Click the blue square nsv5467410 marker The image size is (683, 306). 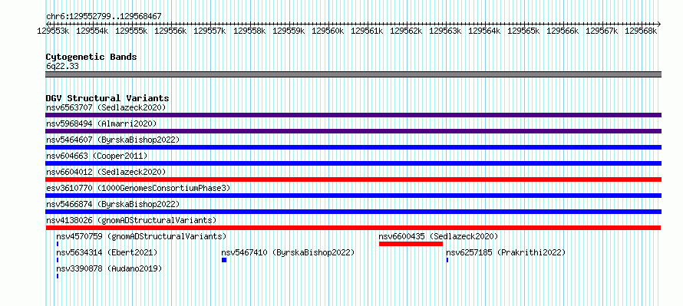click(x=224, y=260)
